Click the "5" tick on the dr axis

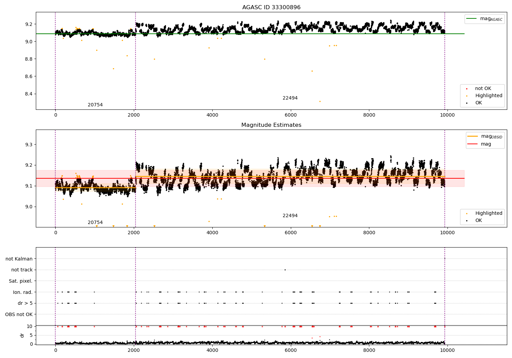[x=31, y=335]
